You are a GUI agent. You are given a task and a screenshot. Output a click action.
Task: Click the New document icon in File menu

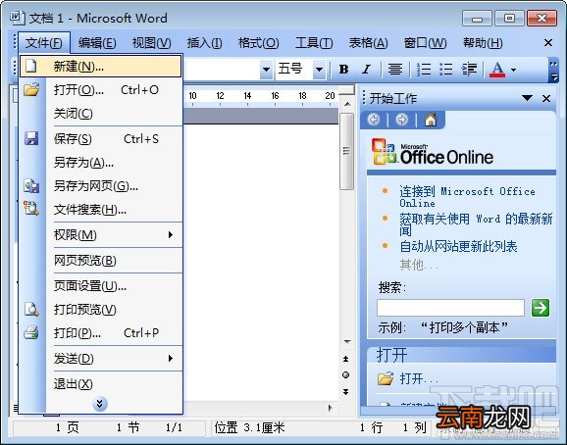click(31, 66)
